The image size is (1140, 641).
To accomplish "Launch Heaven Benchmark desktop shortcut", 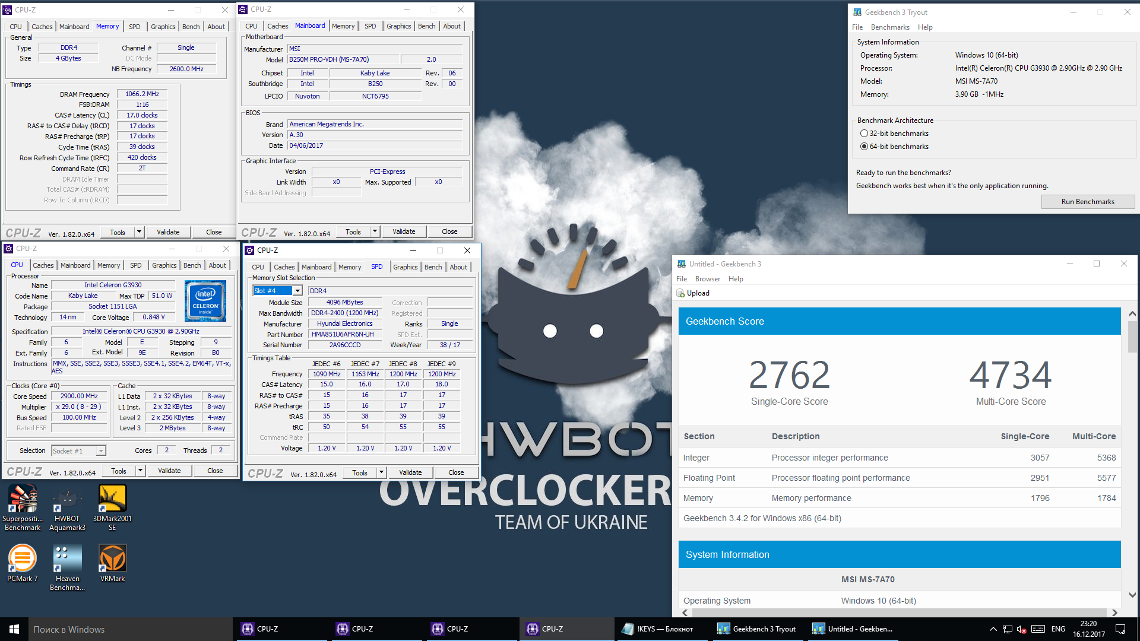I will point(67,567).
